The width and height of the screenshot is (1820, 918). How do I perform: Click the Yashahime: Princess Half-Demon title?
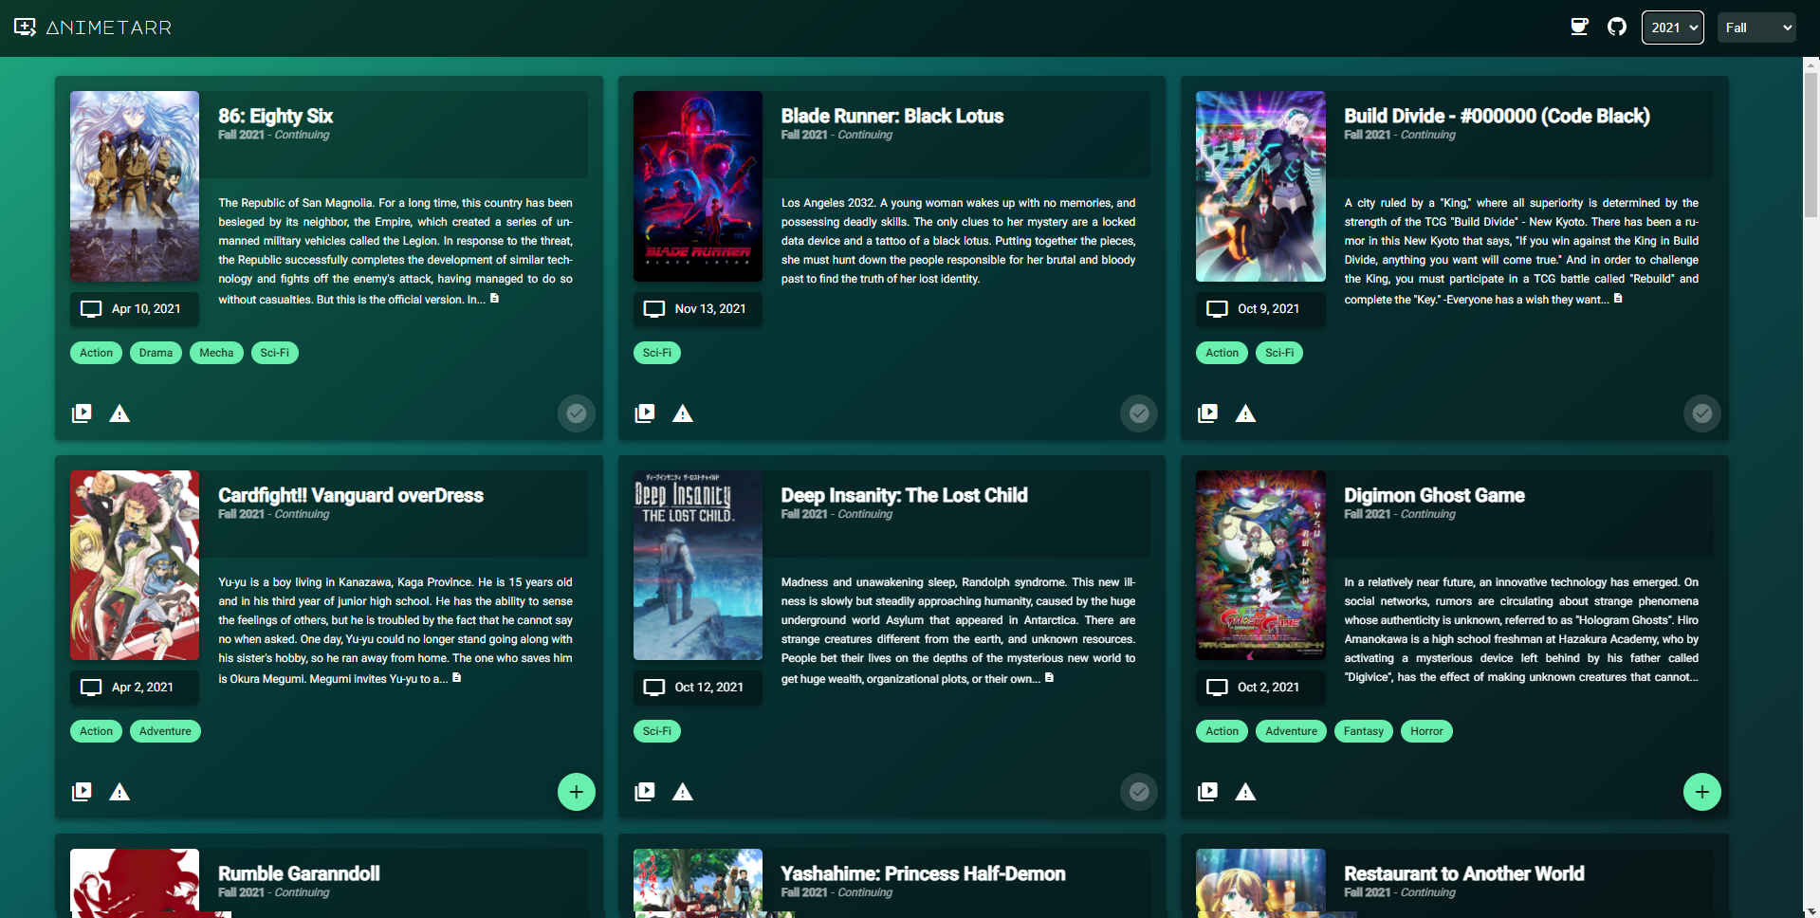923,873
